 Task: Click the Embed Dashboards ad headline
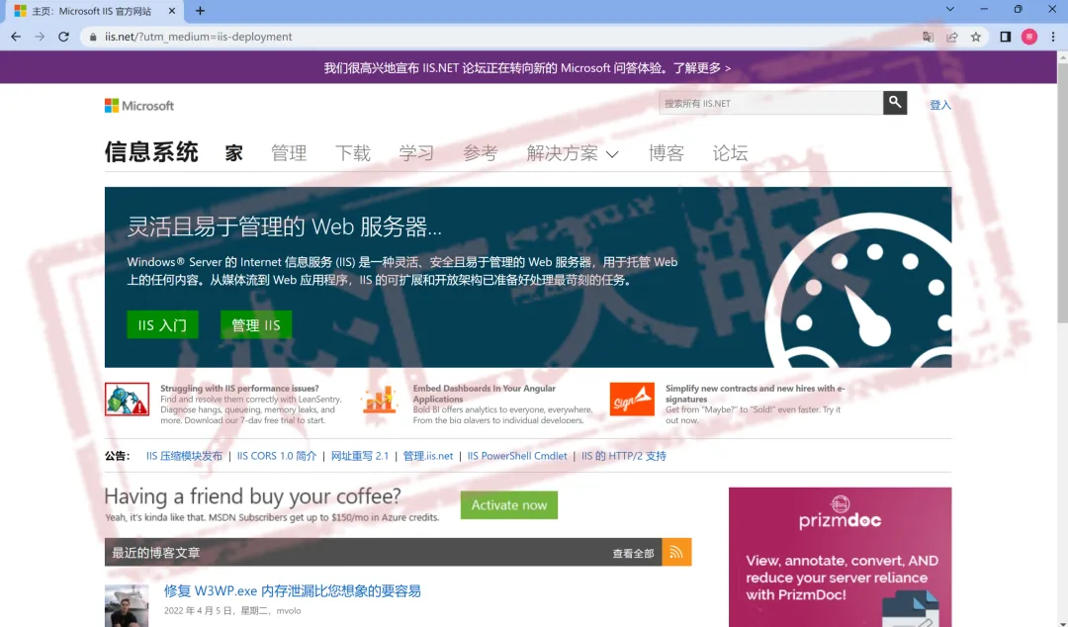pos(484,394)
